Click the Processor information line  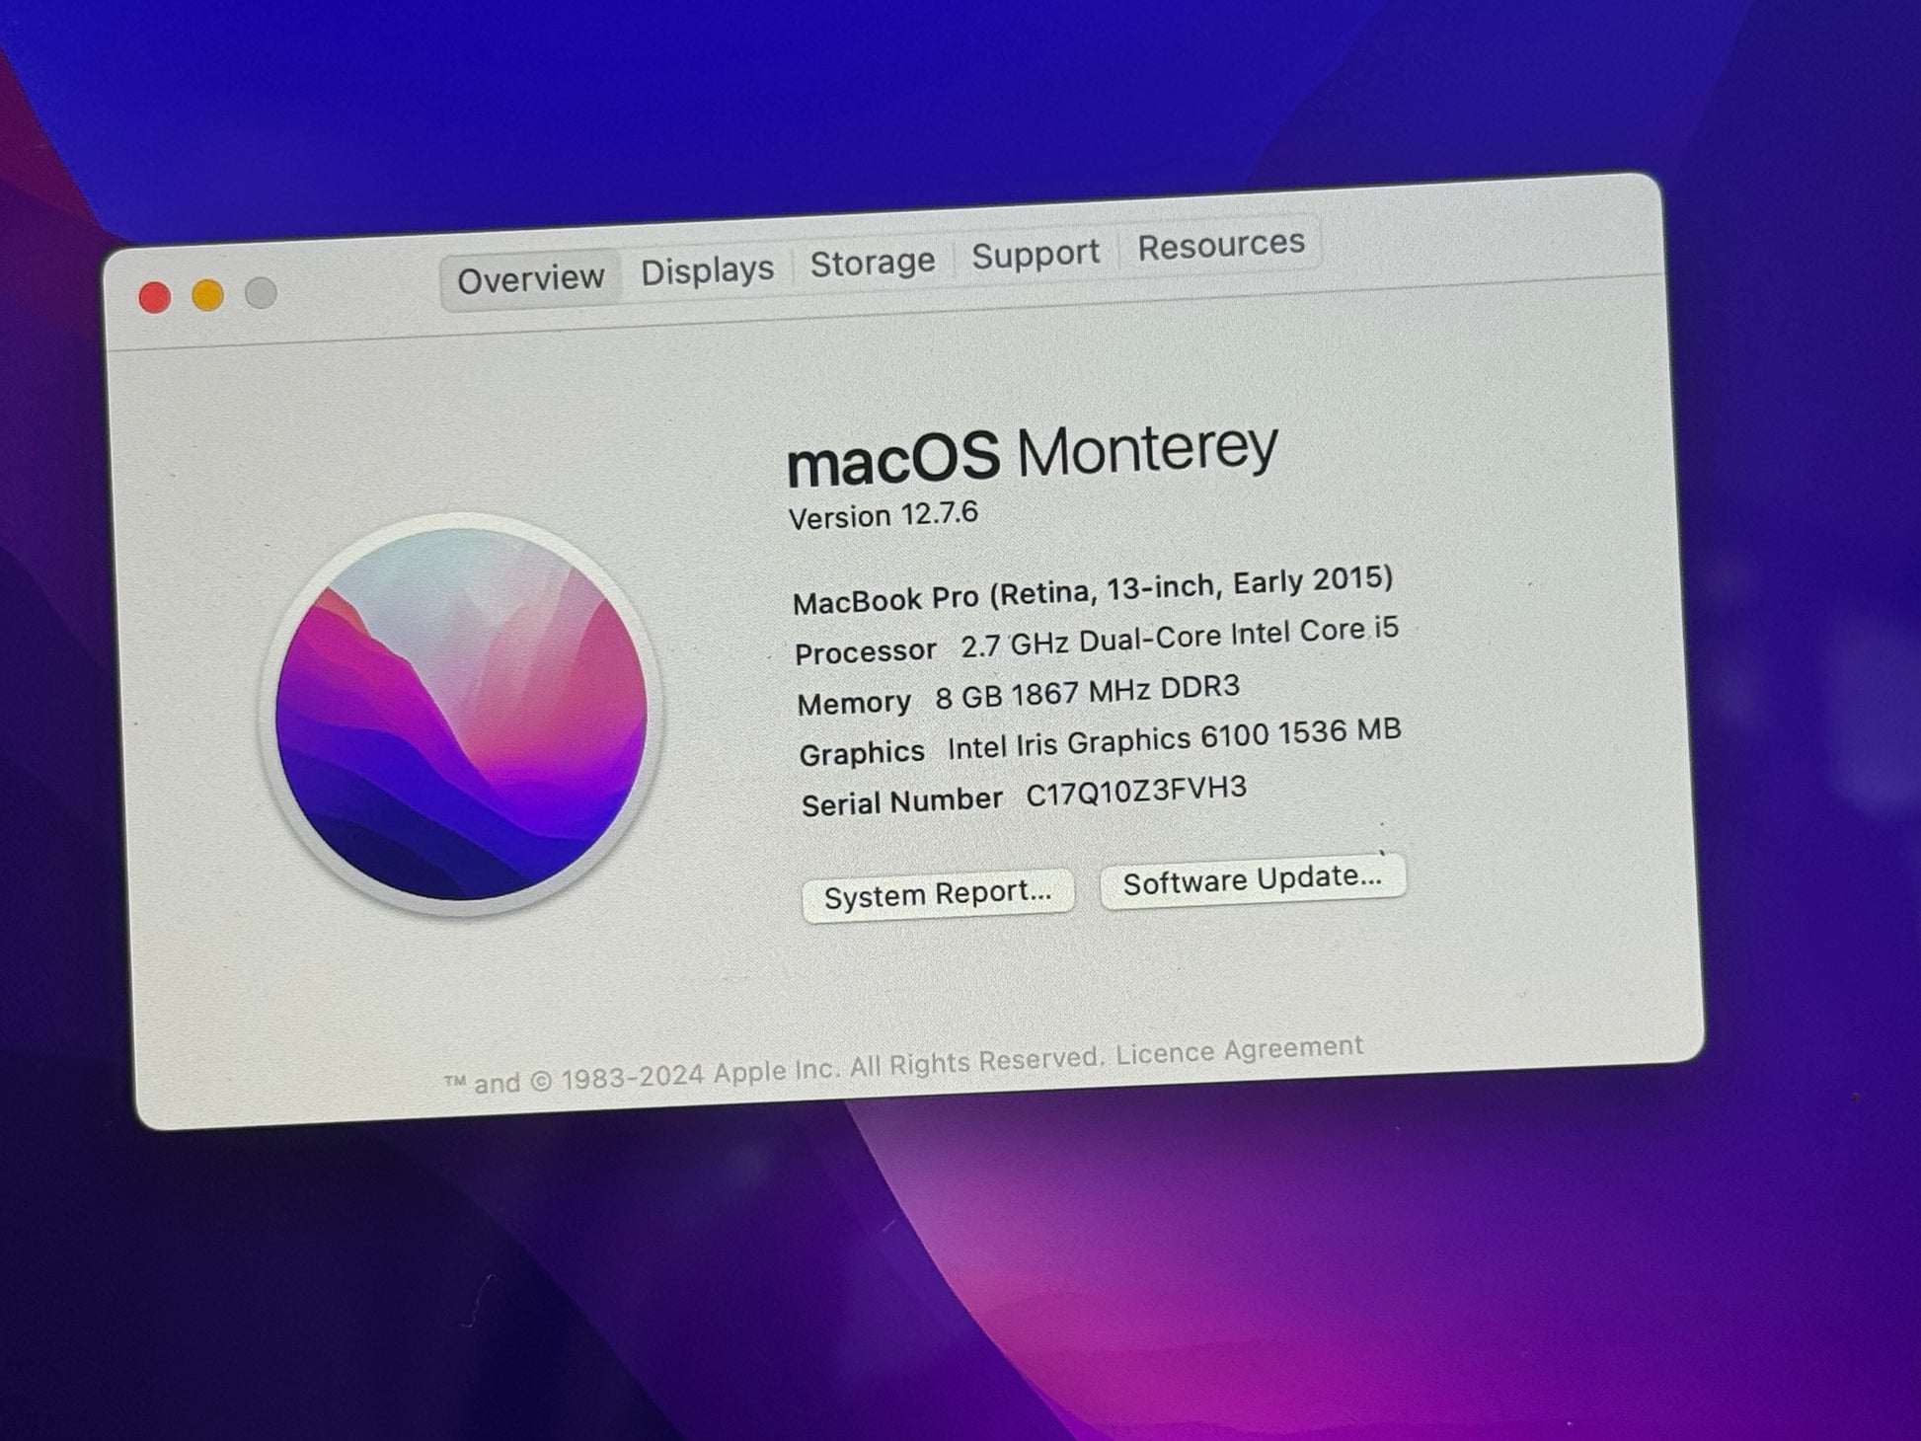click(1096, 641)
